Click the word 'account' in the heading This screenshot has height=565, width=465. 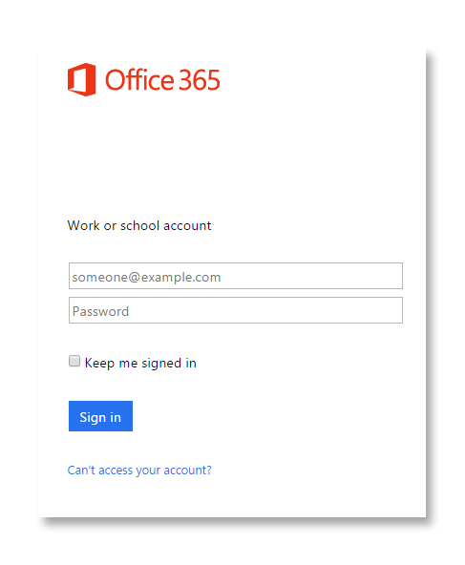(x=187, y=226)
